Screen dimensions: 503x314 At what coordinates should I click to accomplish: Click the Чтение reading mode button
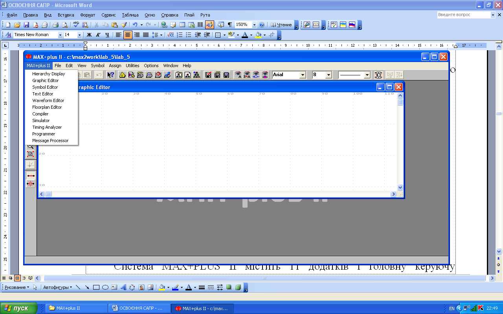281,25
